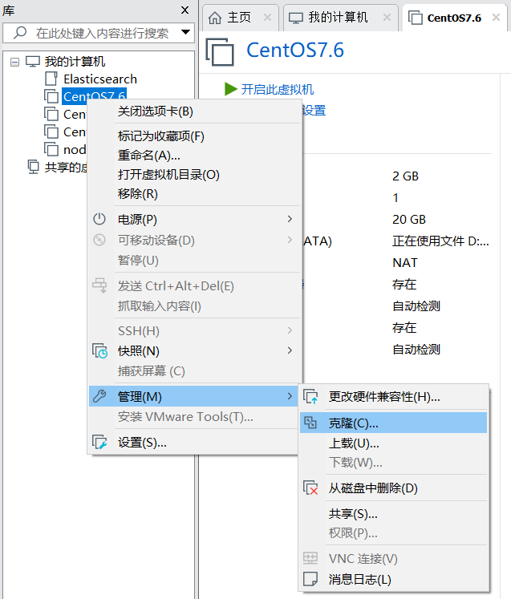
Task: Open 消息日志(L)
Action: (394, 580)
